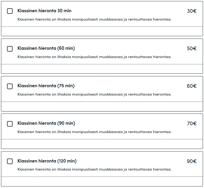The width and height of the screenshot is (204, 188).
Task: Tick the Klassinen hieronta (60 min) checkbox
Action: click(x=10, y=49)
